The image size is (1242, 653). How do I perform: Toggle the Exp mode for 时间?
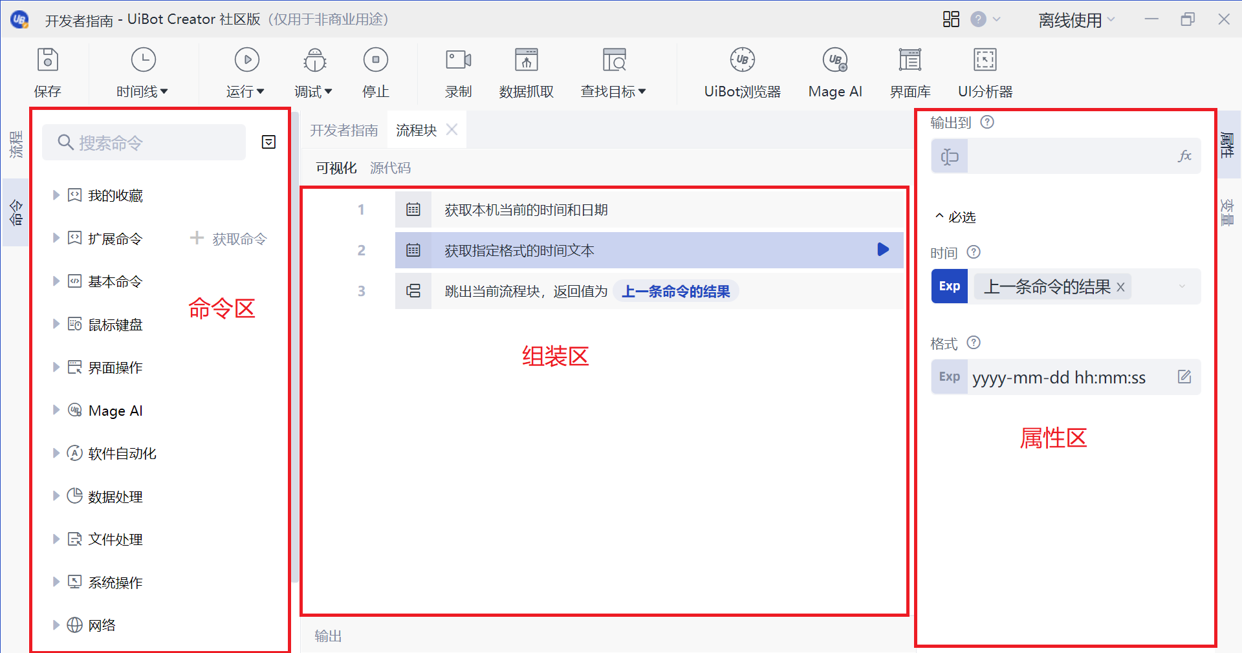[950, 286]
